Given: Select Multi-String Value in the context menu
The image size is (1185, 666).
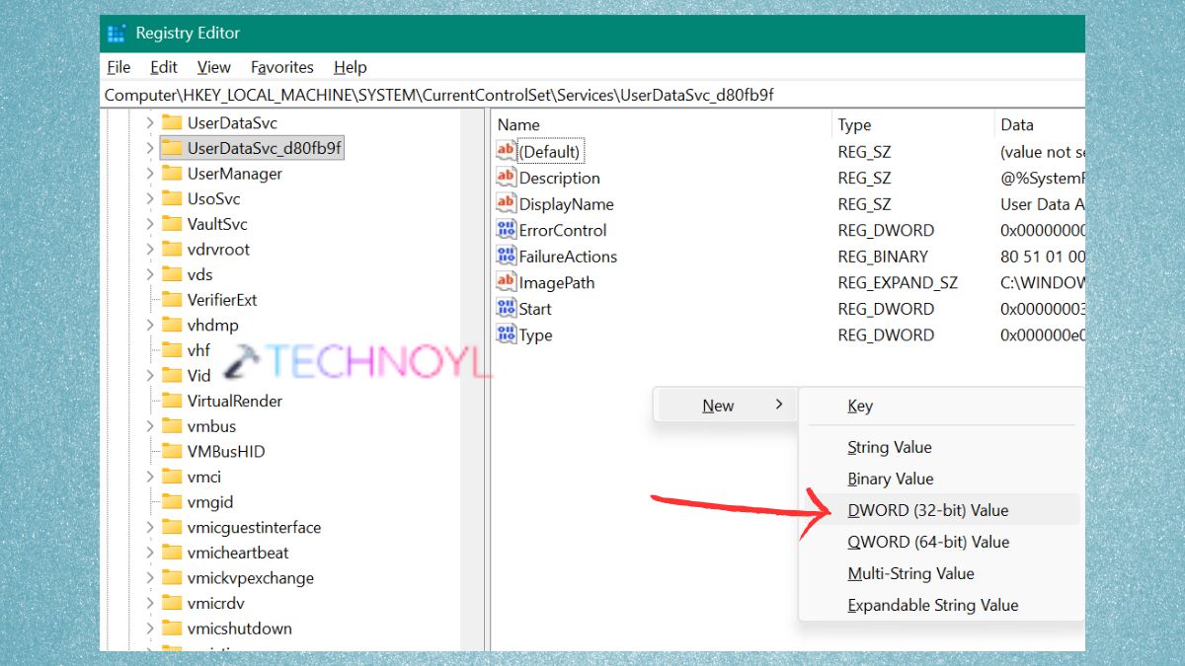Looking at the screenshot, I should pyautogui.click(x=910, y=573).
